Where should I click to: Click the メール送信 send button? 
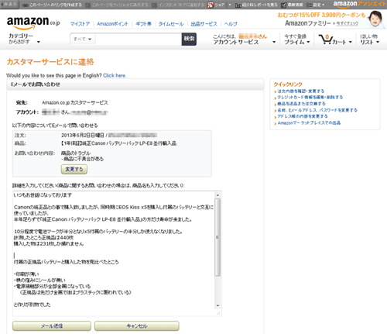[52, 326]
